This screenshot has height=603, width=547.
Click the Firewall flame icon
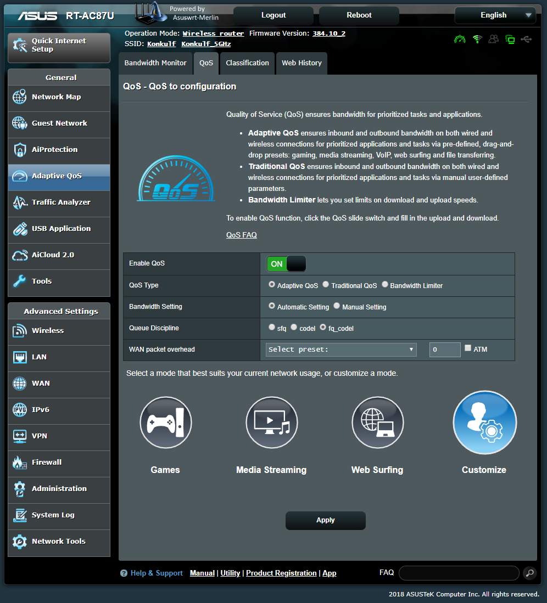click(20, 462)
